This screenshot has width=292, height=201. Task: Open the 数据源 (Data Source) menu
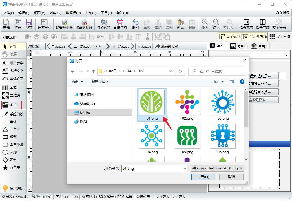pos(73,13)
